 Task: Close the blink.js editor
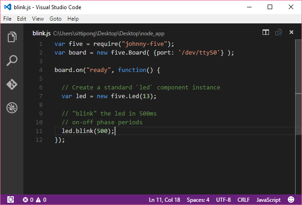[291, 32]
